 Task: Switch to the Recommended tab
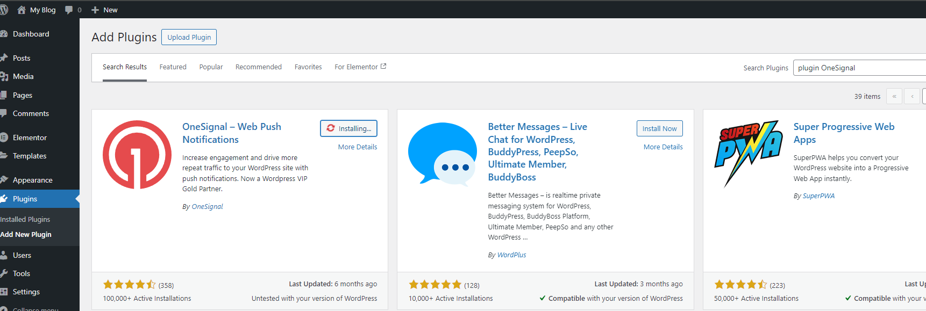pyautogui.click(x=259, y=67)
